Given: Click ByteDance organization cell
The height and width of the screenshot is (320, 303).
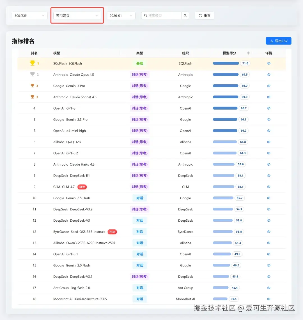Looking at the screenshot, I should (x=185, y=232).
